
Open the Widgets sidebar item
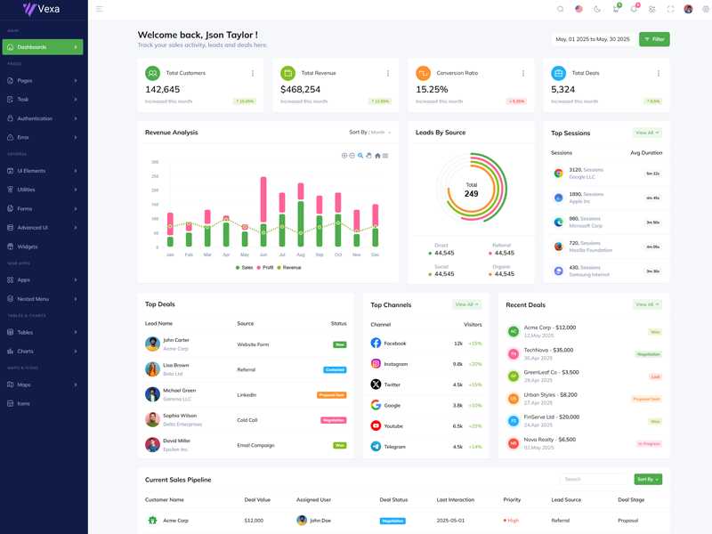pos(28,247)
